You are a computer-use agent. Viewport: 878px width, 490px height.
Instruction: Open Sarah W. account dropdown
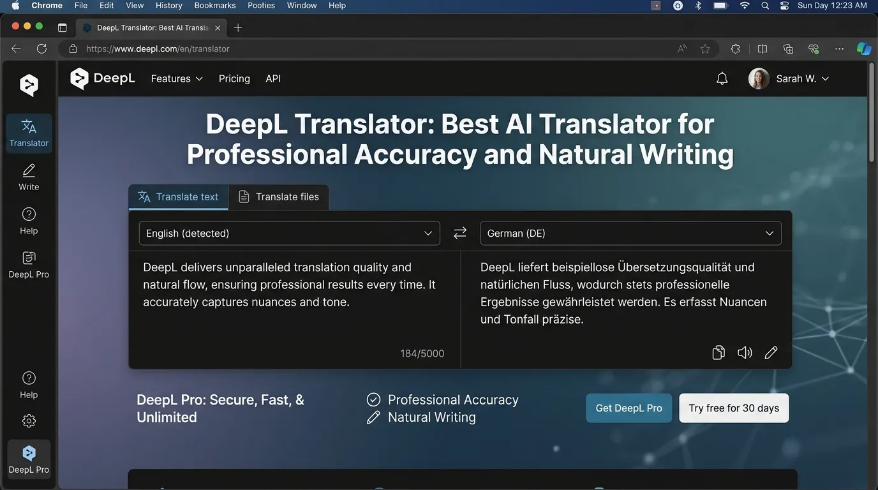(x=803, y=78)
